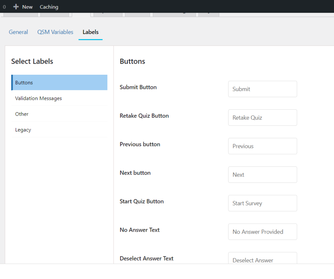Click the No Answer Text label
The height and width of the screenshot is (279, 334).
click(x=140, y=230)
